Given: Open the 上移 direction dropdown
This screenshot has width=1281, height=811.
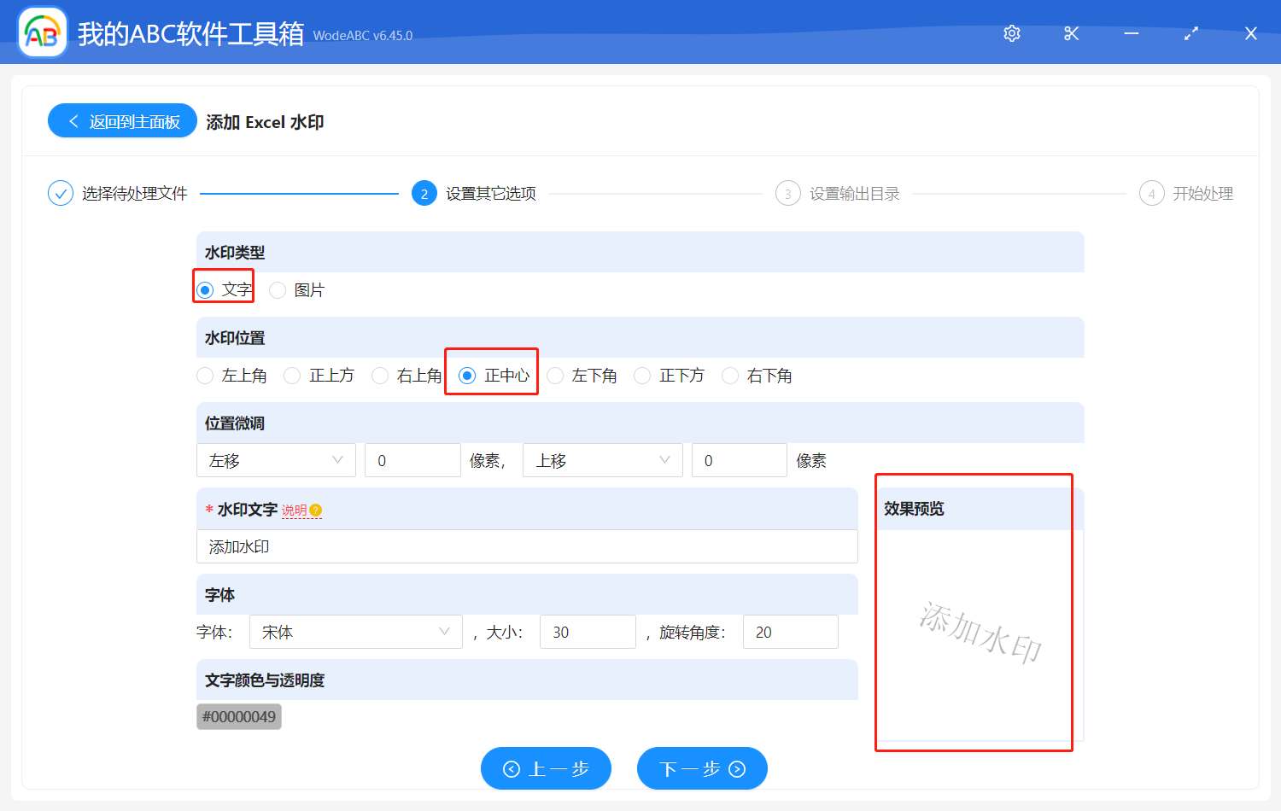Looking at the screenshot, I should [602, 460].
